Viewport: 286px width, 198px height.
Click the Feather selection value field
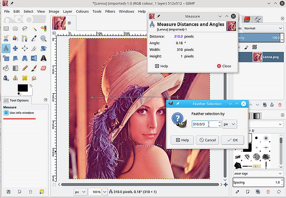pyautogui.click(x=203, y=124)
